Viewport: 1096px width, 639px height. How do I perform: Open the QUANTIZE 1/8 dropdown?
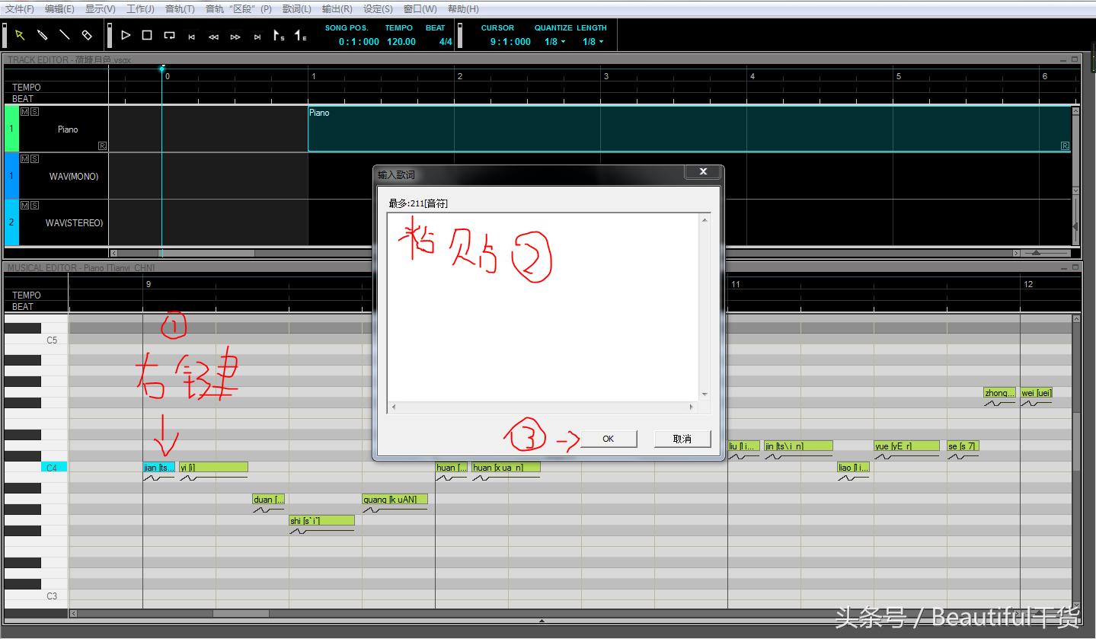pos(554,42)
